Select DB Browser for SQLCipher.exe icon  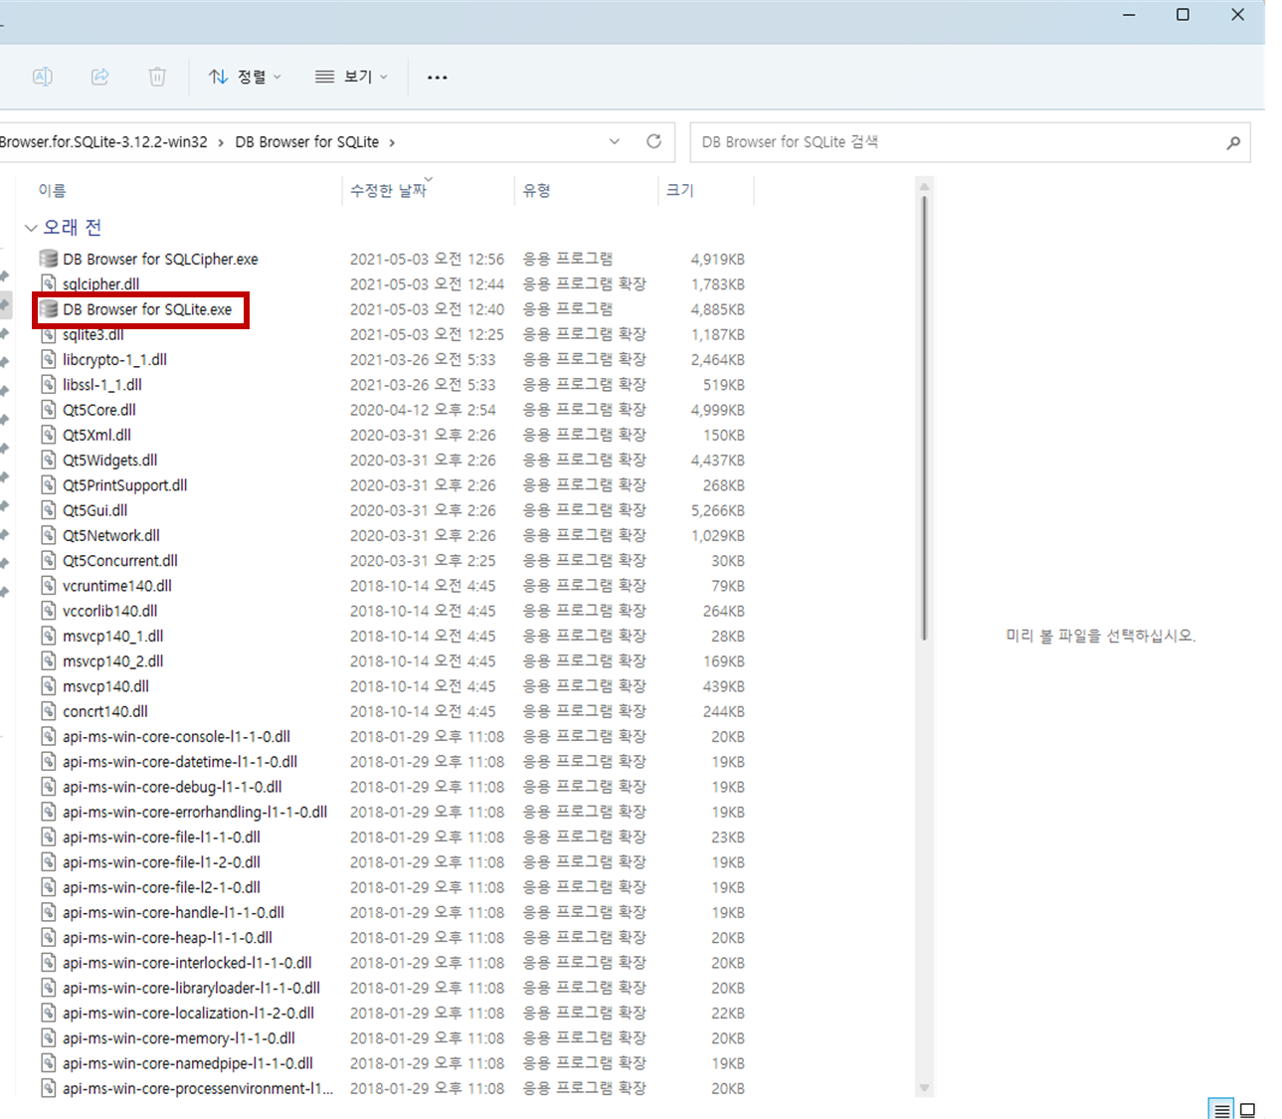(x=48, y=259)
